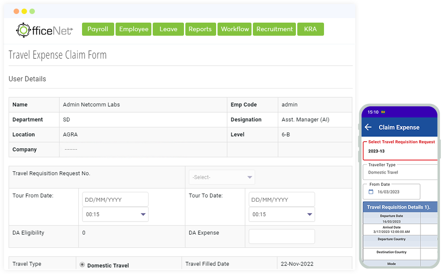Click the KRA button
This screenshot has height=274, width=445.
coord(310,29)
